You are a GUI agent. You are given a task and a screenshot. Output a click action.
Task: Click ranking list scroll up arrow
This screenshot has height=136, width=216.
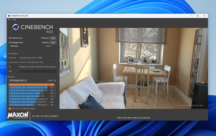[x=55, y=84]
